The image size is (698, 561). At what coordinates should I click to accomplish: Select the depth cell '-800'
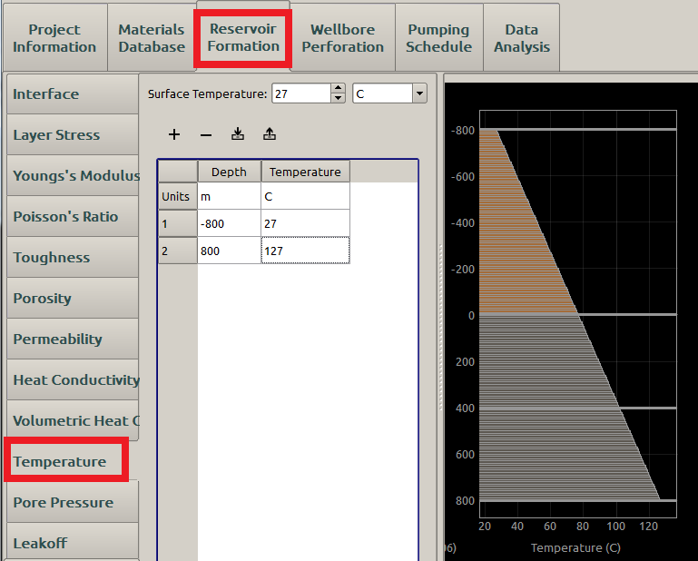(x=230, y=223)
